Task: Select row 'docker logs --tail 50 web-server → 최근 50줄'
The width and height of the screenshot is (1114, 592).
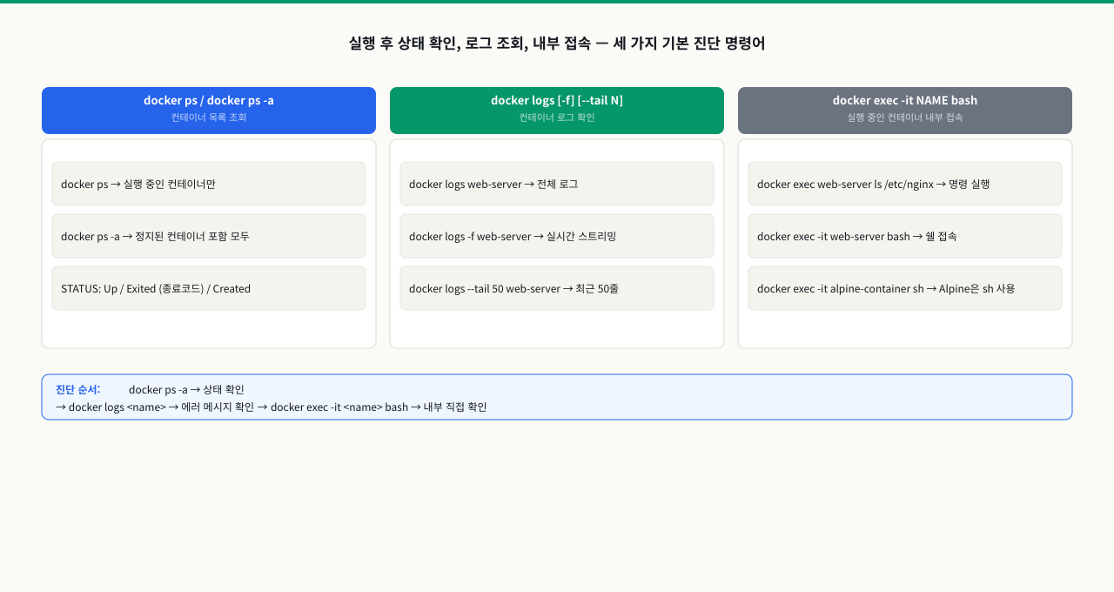Action: (x=557, y=288)
